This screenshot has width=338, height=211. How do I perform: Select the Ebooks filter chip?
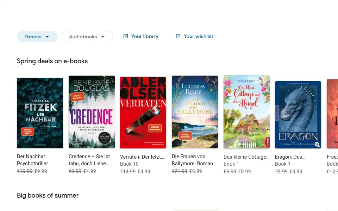tap(37, 37)
